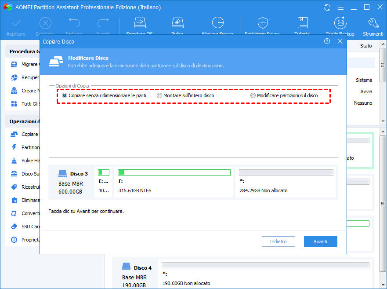This screenshot has height=289, width=387.
Task: Click the Partizione lightning bolt icon
Action: click(x=14, y=147)
